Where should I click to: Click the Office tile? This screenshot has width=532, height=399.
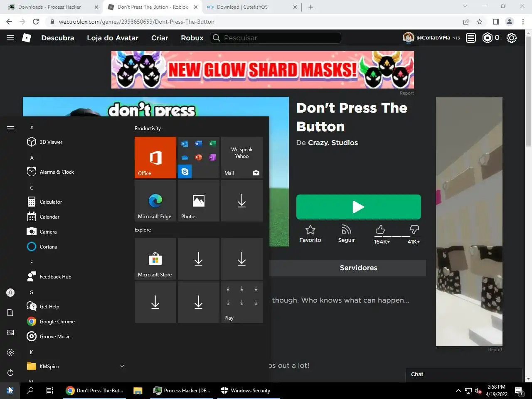pos(155,158)
